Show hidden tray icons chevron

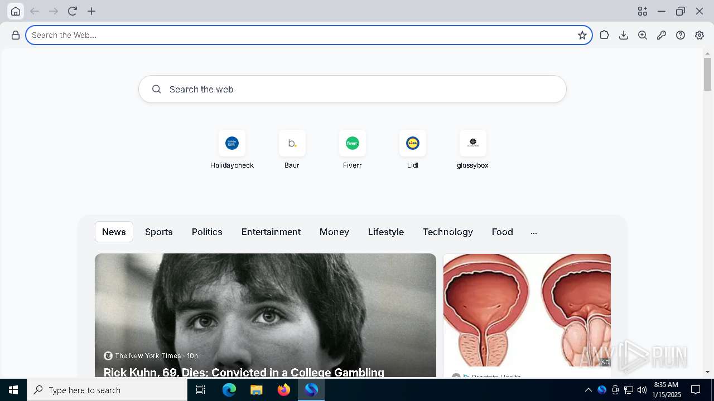pos(588,390)
